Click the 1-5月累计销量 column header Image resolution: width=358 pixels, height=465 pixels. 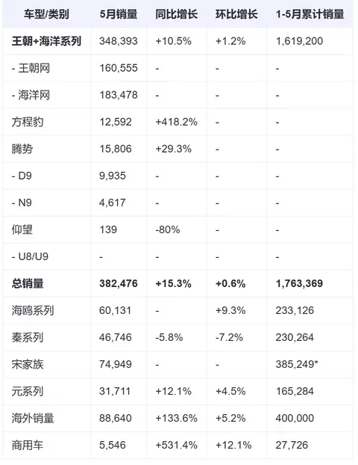tap(310, 14)
